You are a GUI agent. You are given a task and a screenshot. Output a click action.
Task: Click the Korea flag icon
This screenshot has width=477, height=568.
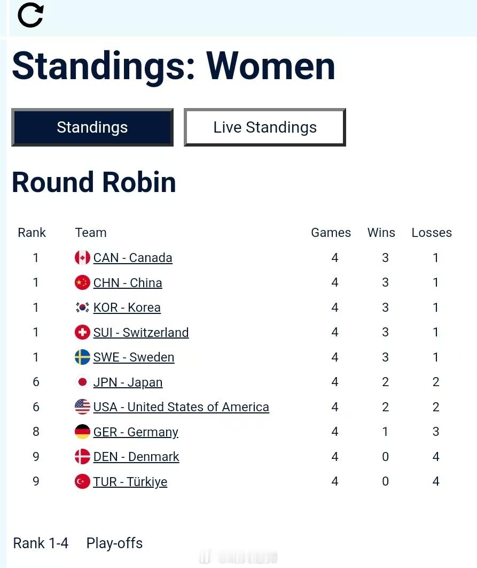(x=82, y=308)
